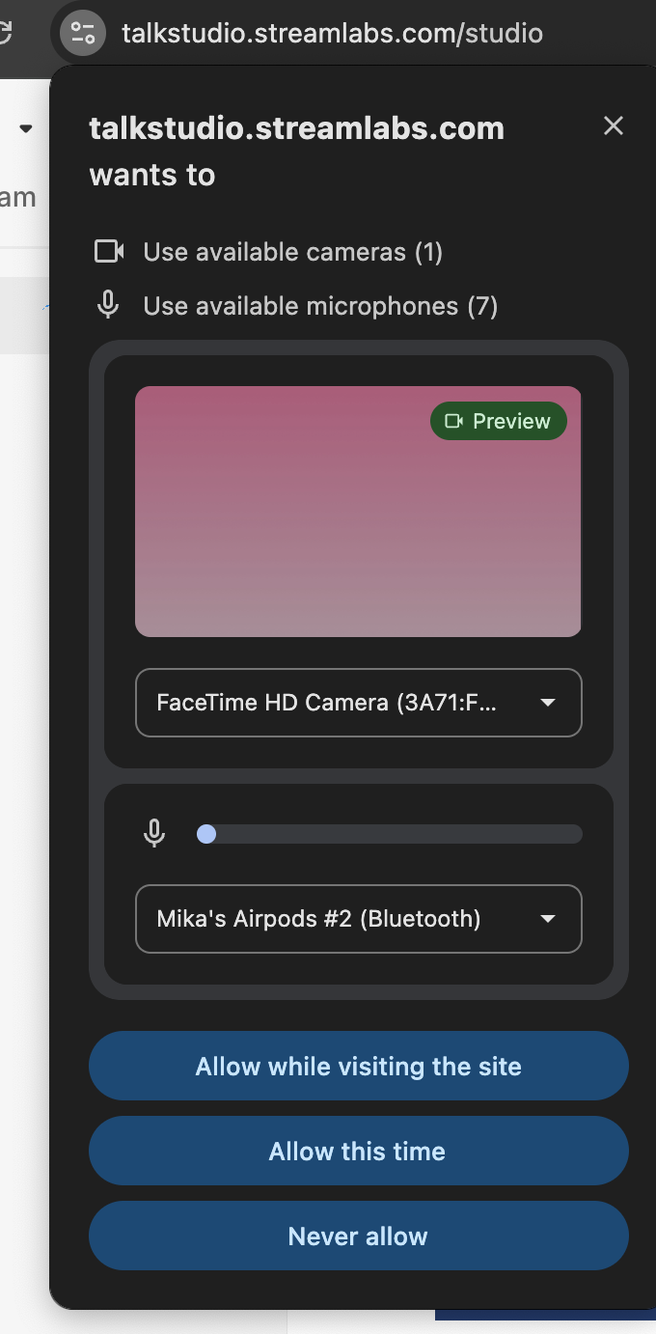656x1334 pixels.
Task: Click the reload page icon
Action: (5, 32)
